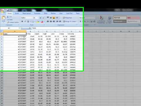The image size is (141, 106).
Task: Apply the red font color letter A
Action: [42, 21]
